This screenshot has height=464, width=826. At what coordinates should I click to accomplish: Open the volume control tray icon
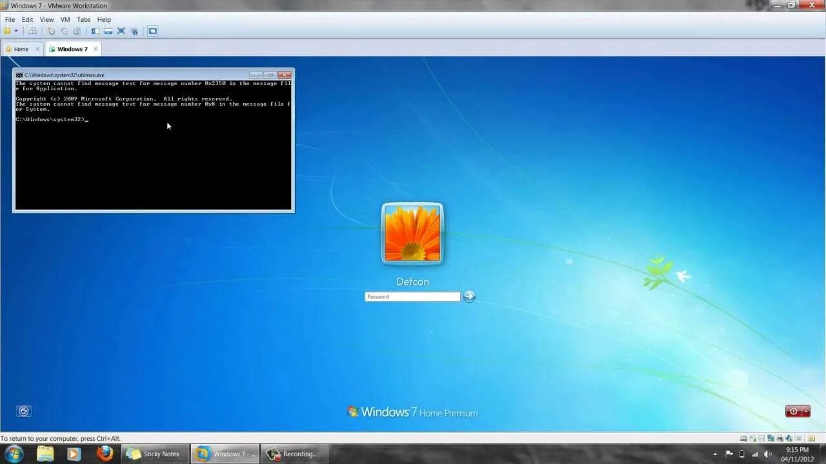[768, 454]
